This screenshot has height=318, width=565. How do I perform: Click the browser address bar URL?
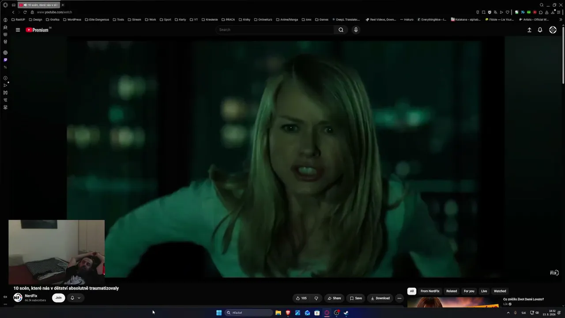click(55, 12)
